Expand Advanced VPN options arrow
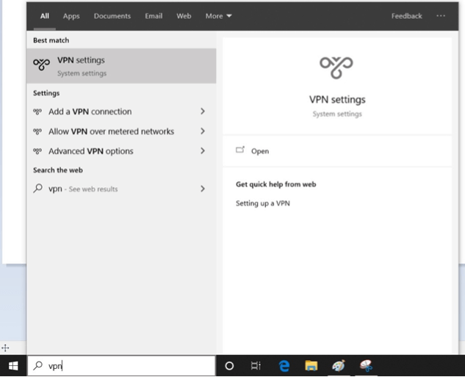 [x=203, y=151]
